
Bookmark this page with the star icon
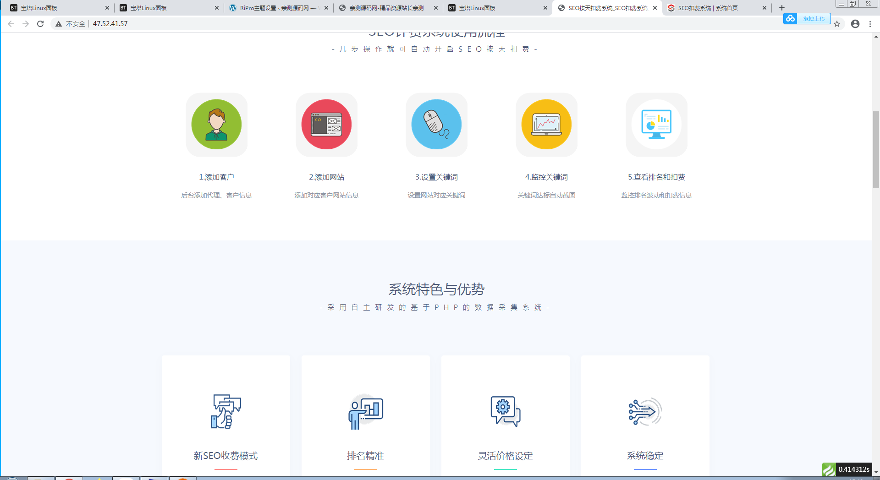tap(837, 24)
